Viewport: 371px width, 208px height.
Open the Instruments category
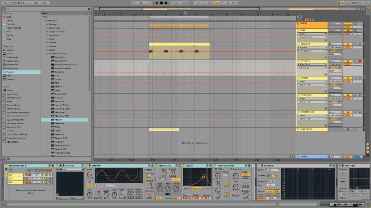point(12,57)
